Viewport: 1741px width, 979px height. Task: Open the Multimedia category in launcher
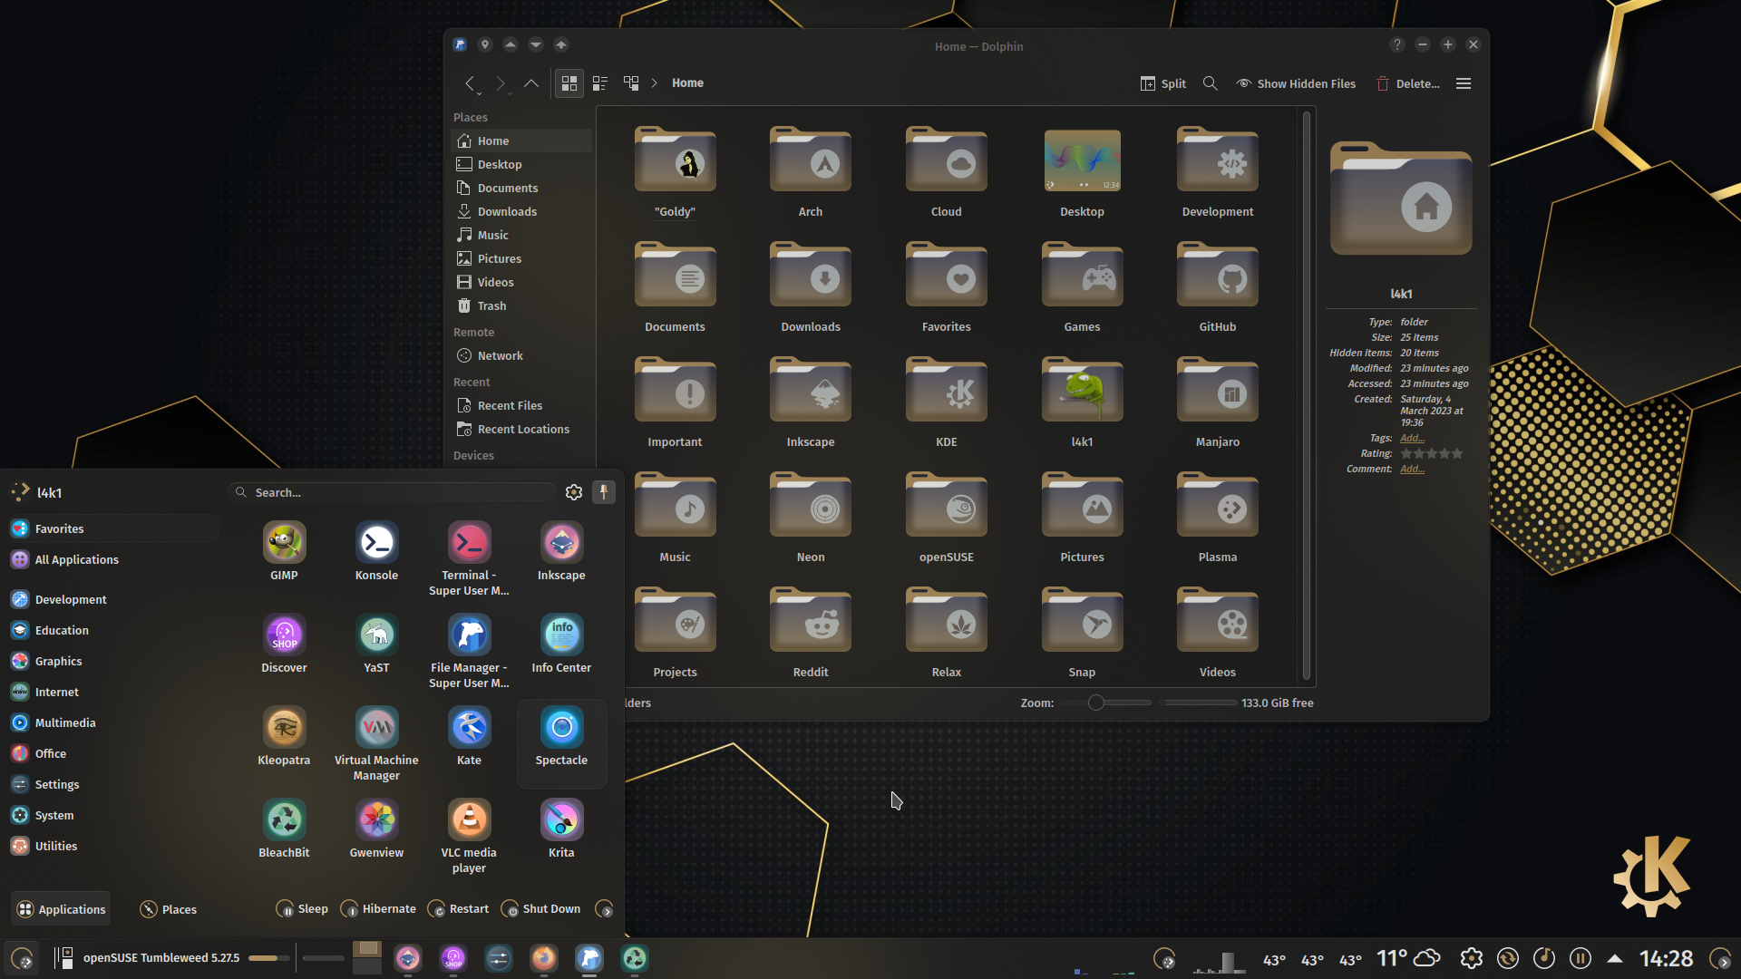[113, 722]
